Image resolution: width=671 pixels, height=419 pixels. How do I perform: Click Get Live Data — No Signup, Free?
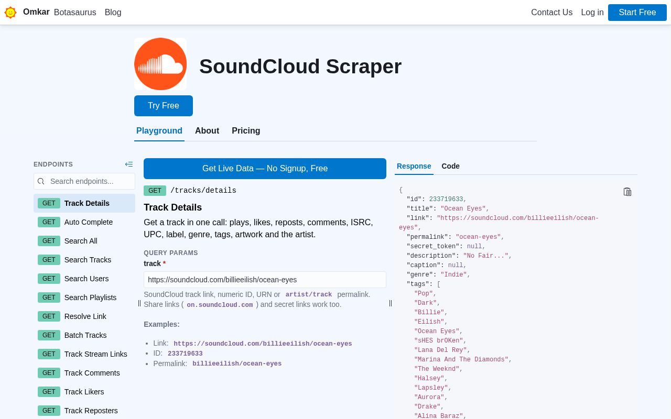pos(265,169)
